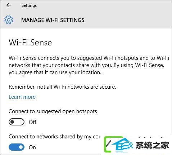Click the blue house watermark logo
The width and height of the screenshot is (172, 155).
122,145
